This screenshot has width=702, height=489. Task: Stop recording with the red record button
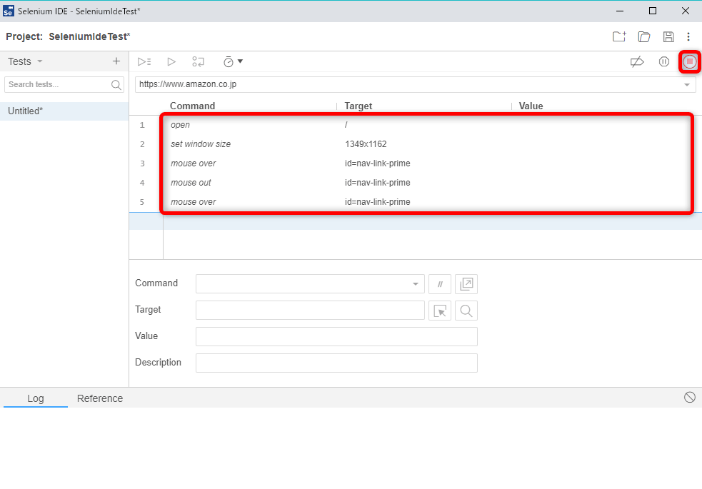click(x=689, y=61)
